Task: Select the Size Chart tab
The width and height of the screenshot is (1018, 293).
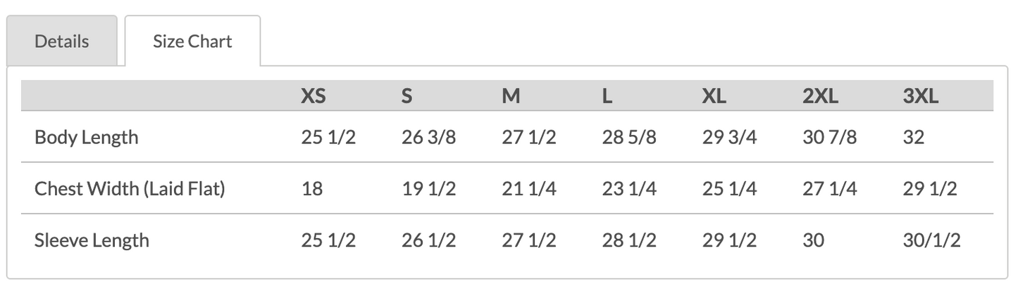Action: (192, 41)
